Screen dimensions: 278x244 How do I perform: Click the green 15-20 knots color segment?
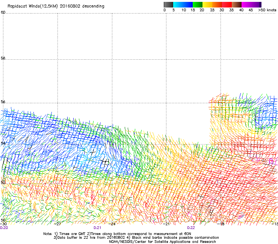198,5
